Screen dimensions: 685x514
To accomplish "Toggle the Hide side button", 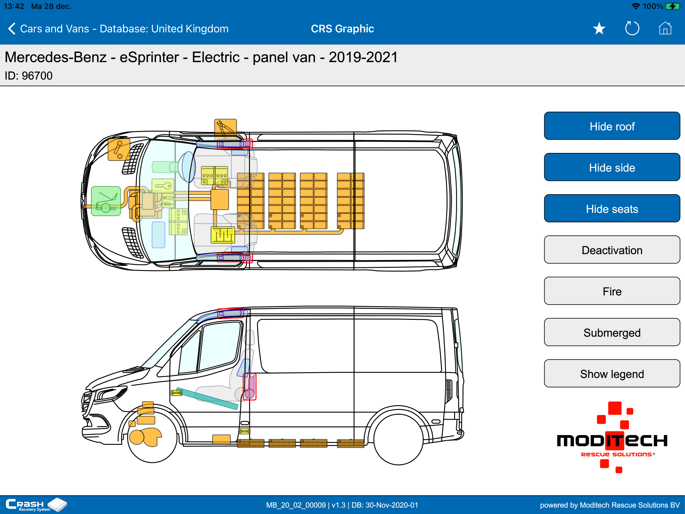I will click(x=612, y=167).
